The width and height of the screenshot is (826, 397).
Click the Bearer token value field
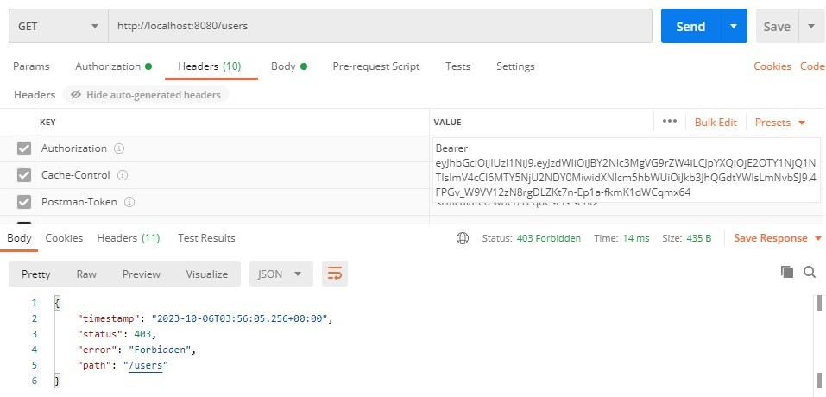[627, 170]
